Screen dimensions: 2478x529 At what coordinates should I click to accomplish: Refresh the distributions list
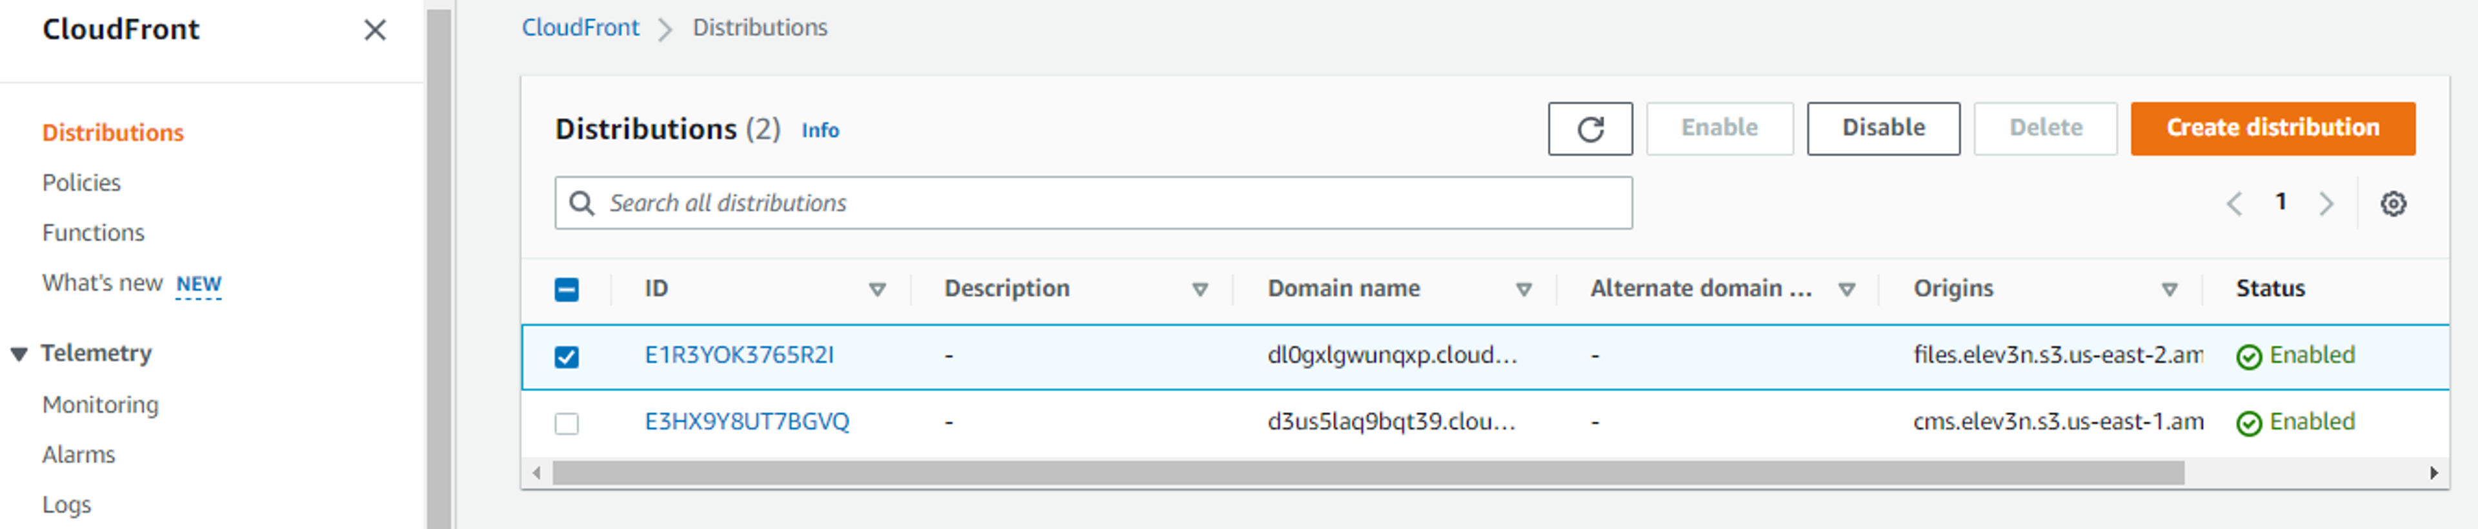click(1589, 129)
